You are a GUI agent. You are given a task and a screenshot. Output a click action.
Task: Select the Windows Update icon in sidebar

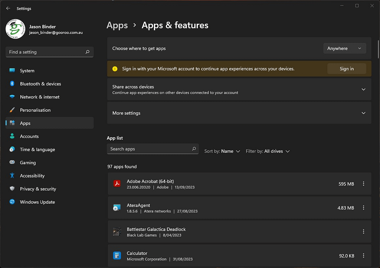click(12, 202)
